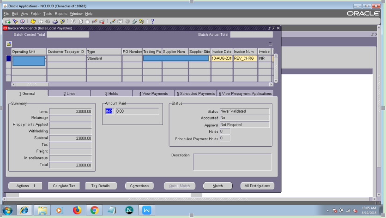Open the File menu
The image size is (386, 218).
pos(6,14)
